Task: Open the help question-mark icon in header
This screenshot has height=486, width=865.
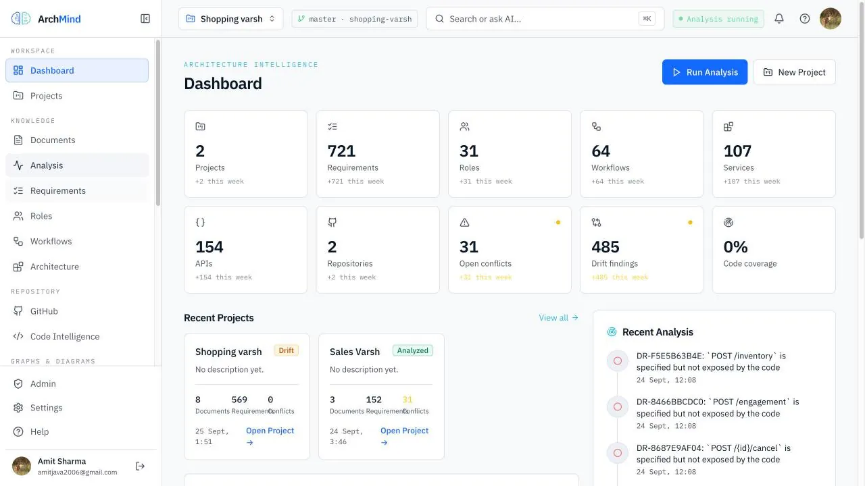Action: (805, 19)
